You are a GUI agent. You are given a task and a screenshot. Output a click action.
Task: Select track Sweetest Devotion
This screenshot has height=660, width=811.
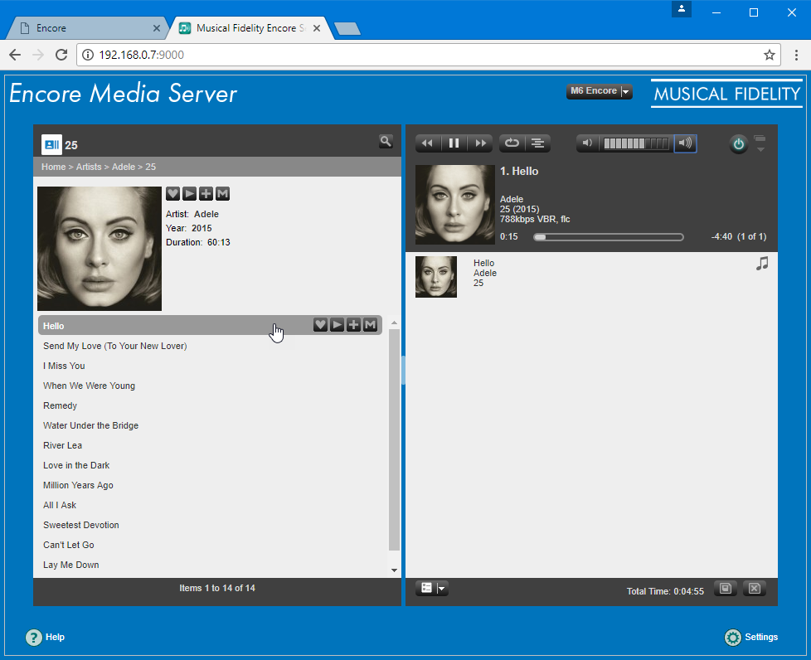[210, 525]
